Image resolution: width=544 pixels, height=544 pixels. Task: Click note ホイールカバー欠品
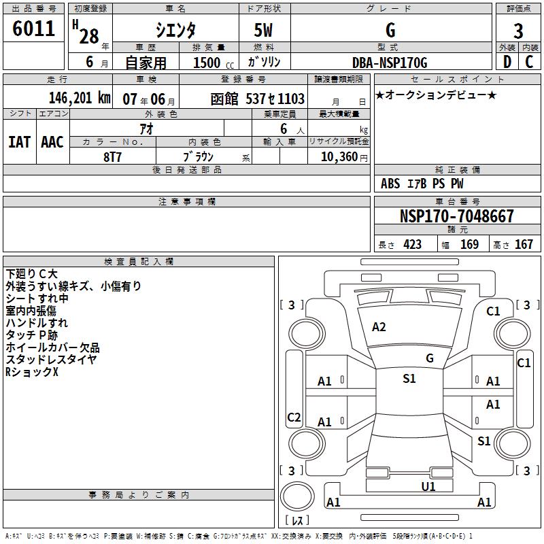tap(53, 347)
